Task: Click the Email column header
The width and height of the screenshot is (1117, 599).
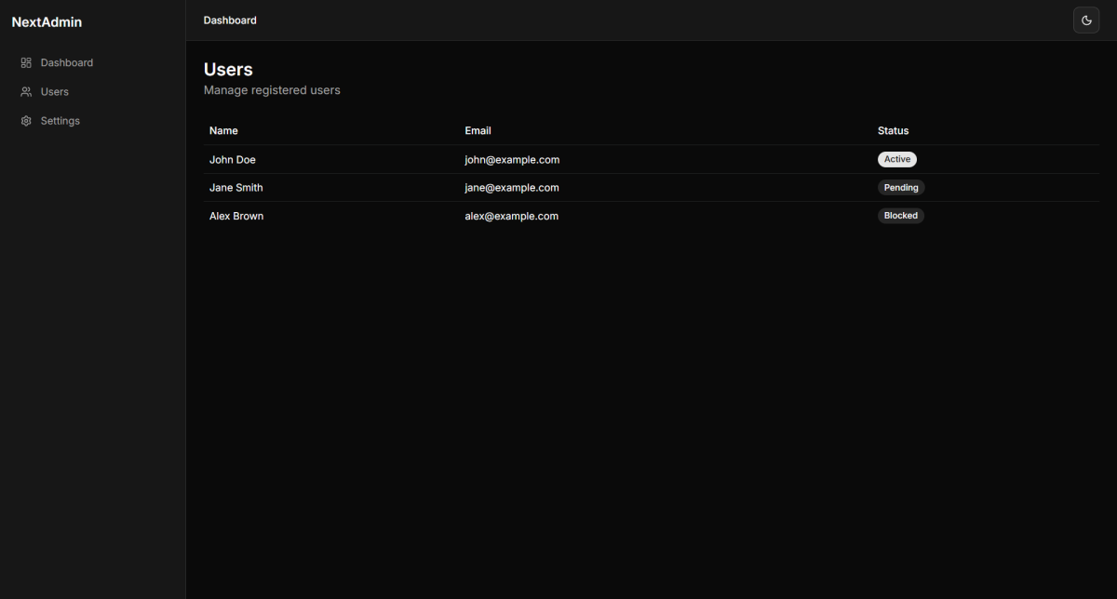Action: [478, 131]
